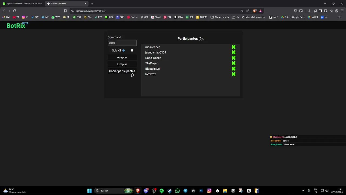Open Brave Wallet icon

coord(326,11)
